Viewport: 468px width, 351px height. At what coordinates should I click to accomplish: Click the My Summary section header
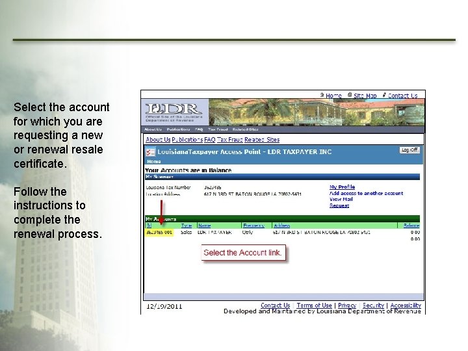click(282, 177)
